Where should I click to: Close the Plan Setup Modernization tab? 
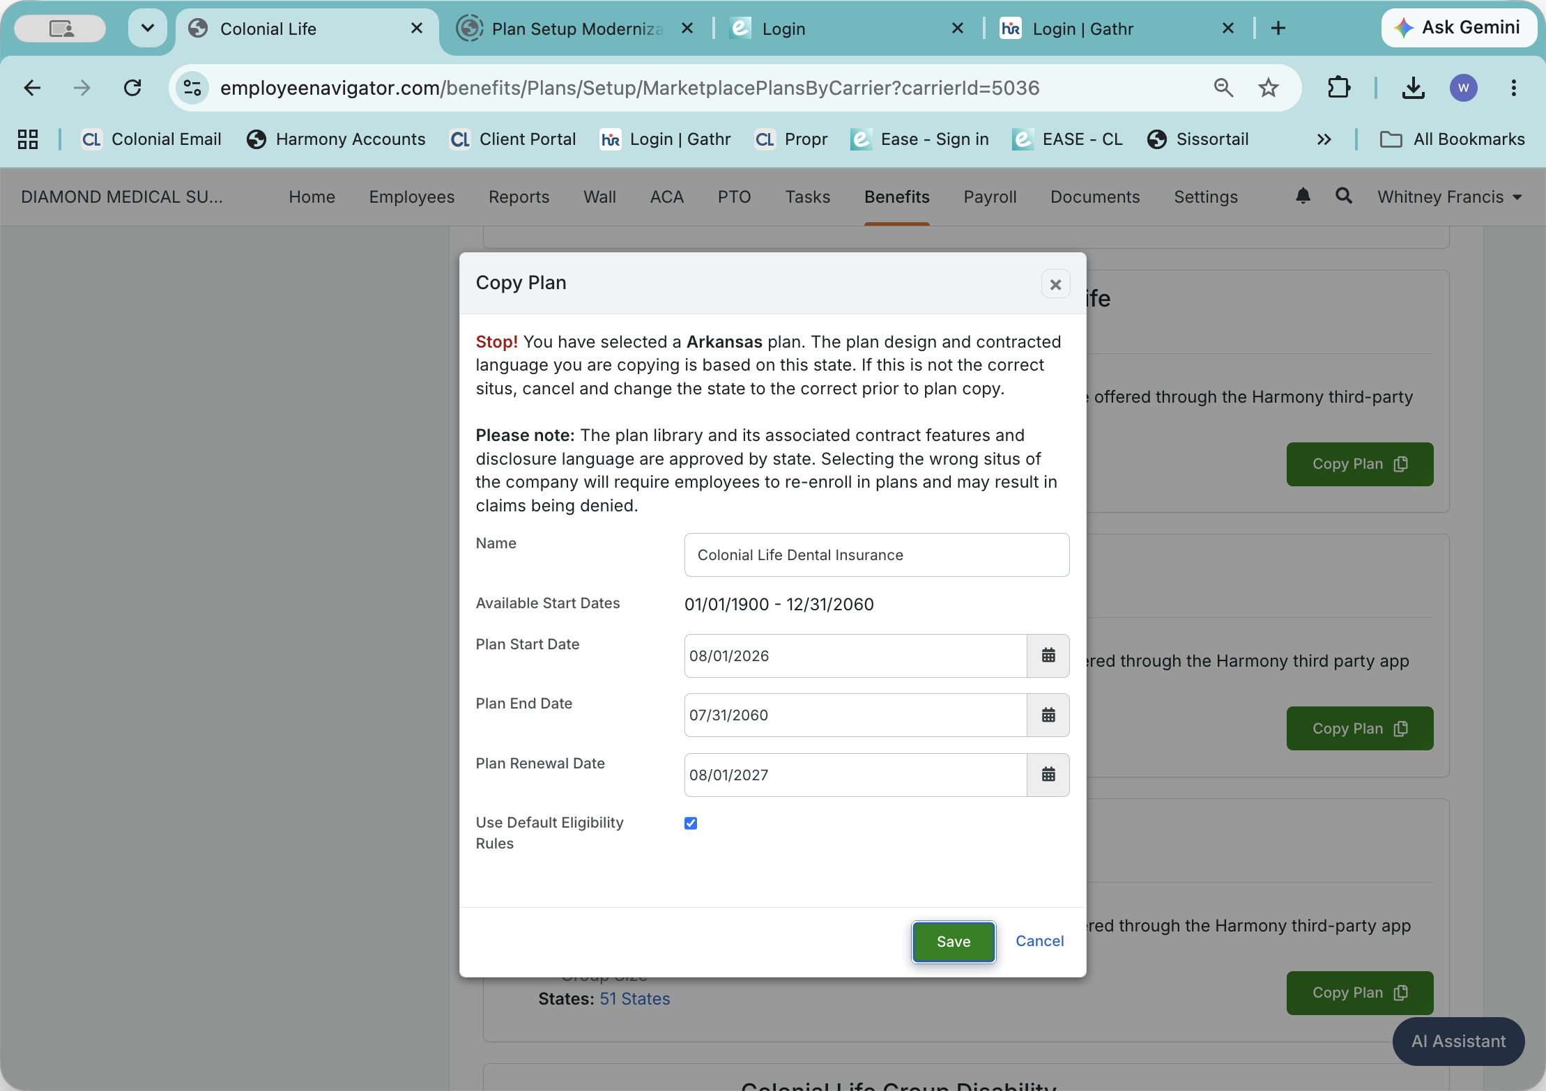(x=687, y=29)
